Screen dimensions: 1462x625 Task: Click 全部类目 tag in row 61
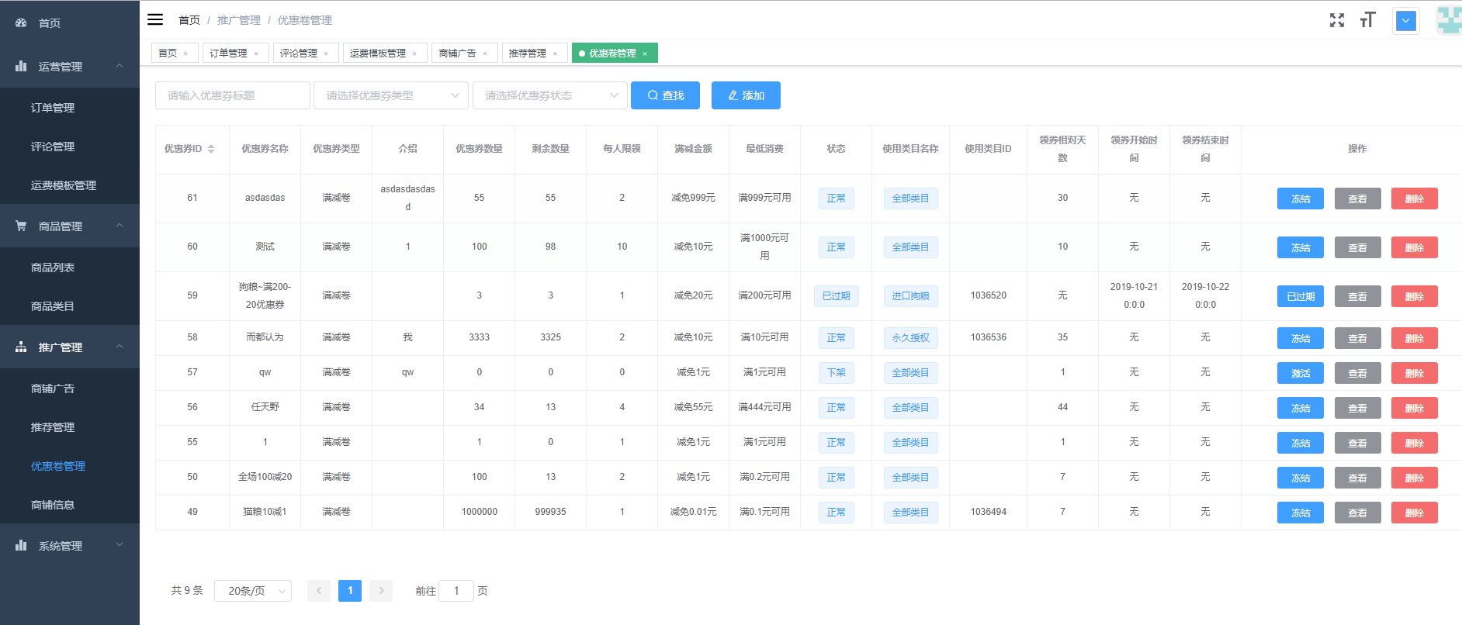coord(910,199)
